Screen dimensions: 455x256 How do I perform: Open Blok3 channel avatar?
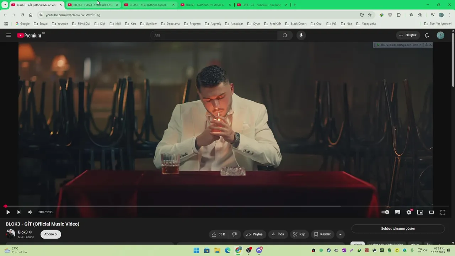[x=10, y=234]
